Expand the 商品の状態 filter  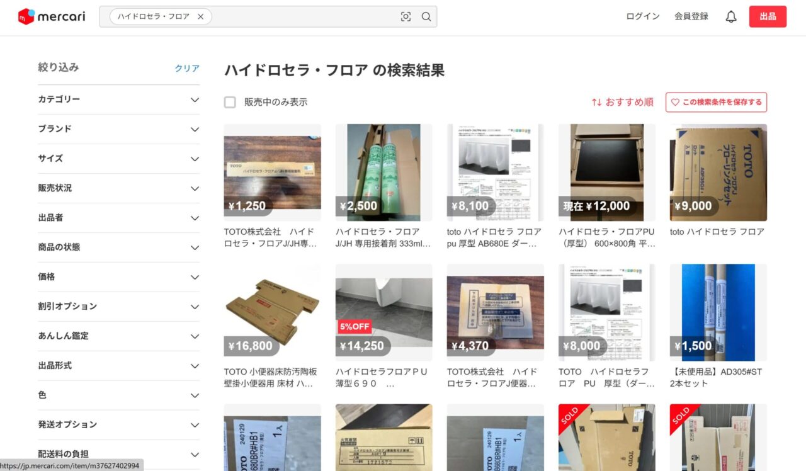point(118,247)
